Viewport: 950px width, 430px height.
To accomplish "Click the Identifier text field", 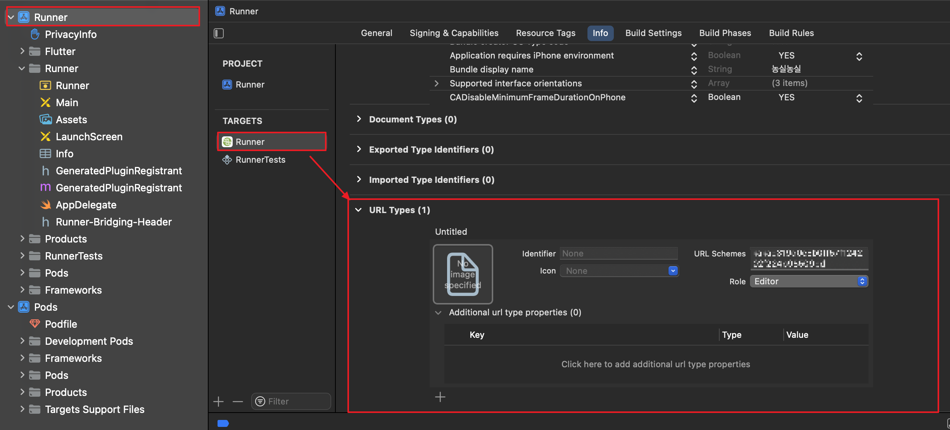I will tap(618, 253).
